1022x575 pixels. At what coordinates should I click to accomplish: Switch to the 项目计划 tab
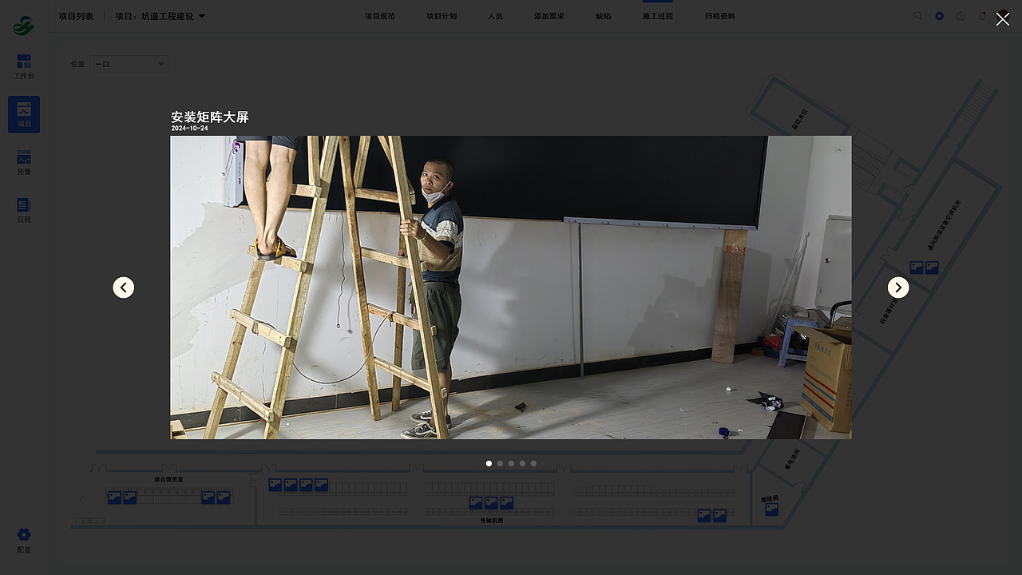442,16
